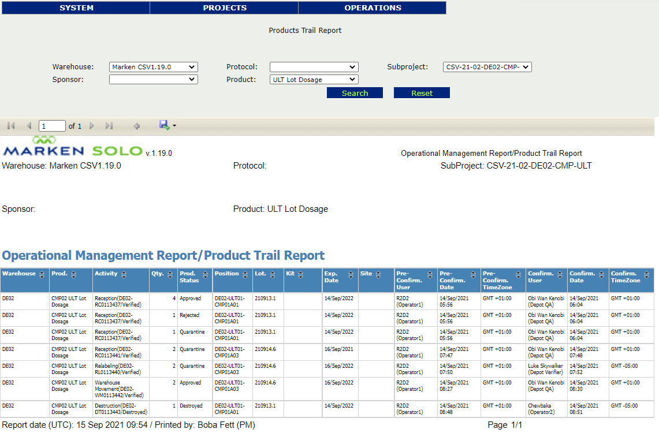Click the Marken Solo logo
Image resolution: width=659 pixels, height=433 pixels.
click(x=73, y=147)
